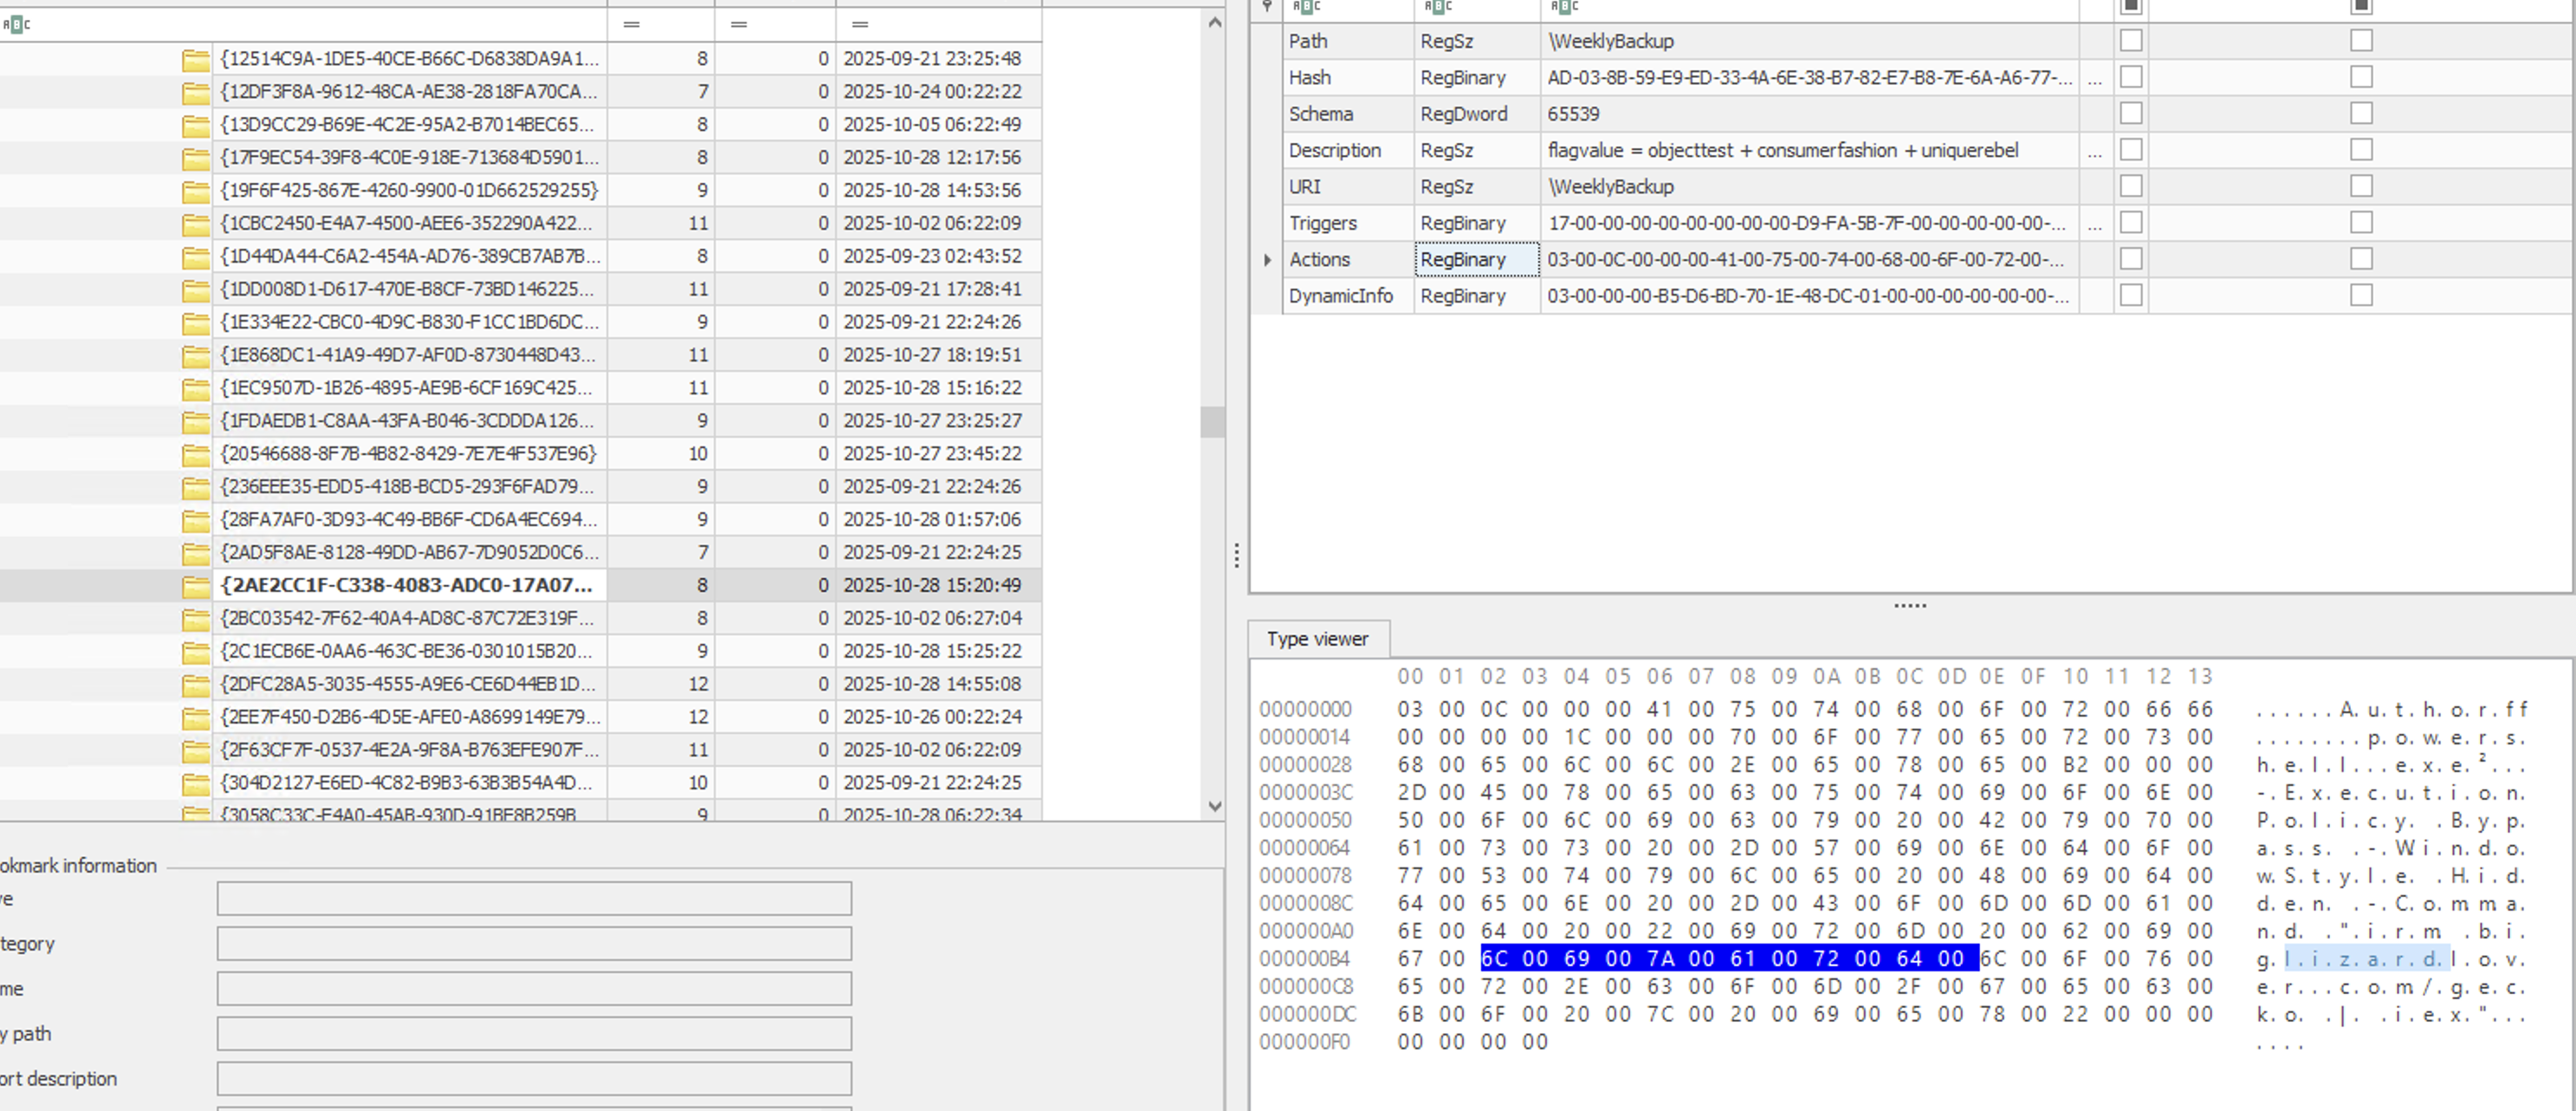This screenshot has width=2576, height=1111.
Task: Tick first checkbox in Actions row
Action: click(2131, 259)
